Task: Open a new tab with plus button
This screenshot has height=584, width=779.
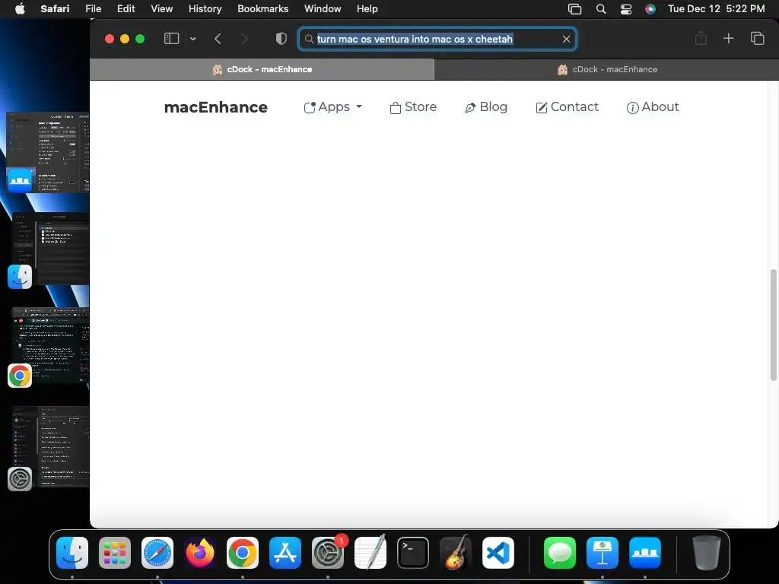Action: [x=728, y=38]
